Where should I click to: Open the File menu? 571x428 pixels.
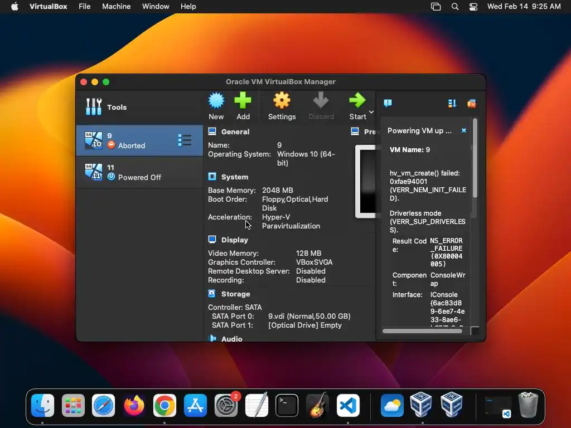pyautogui.click(x=85, y=7)
